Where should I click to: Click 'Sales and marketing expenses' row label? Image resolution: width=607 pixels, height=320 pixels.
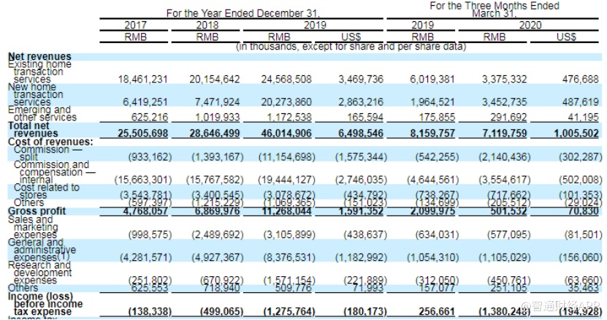pos(33,227)
